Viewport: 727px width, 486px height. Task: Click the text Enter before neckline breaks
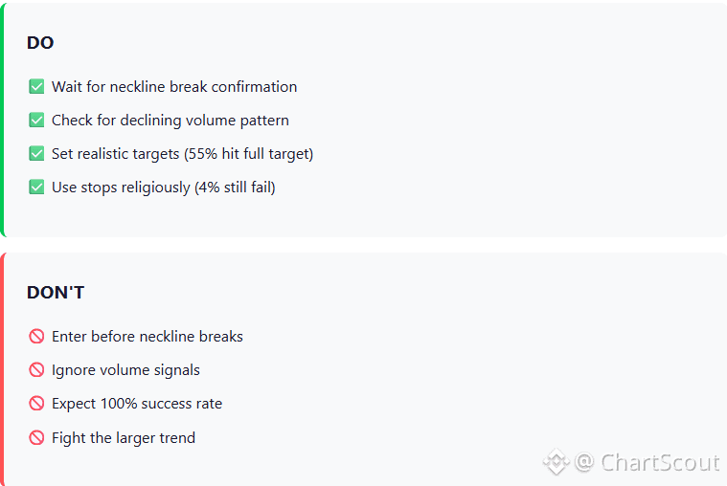click(148, 337)
